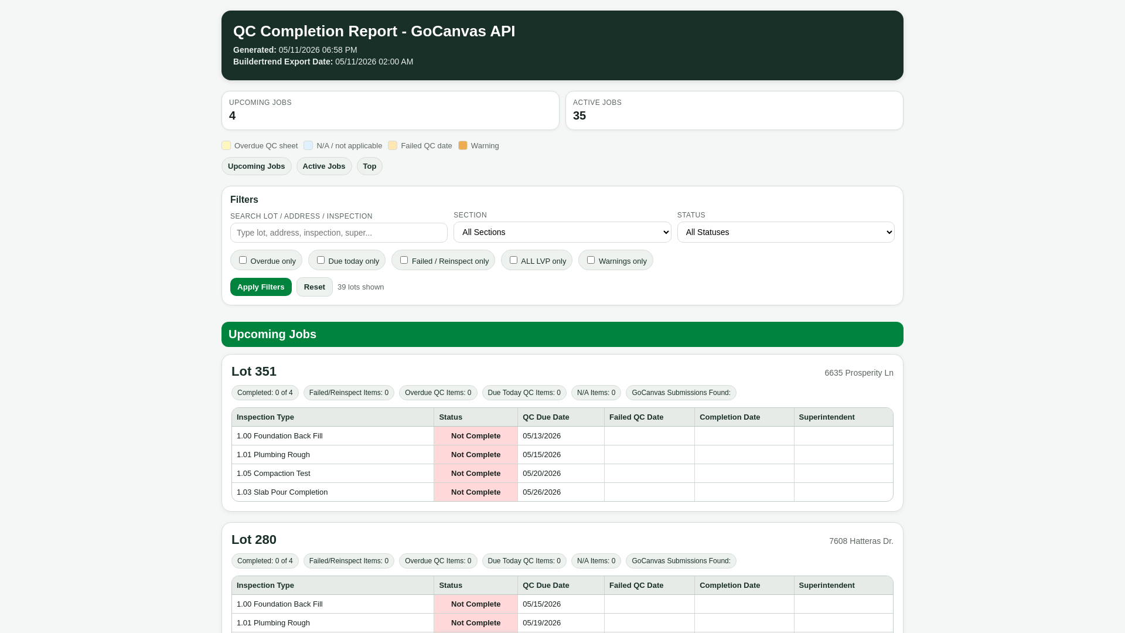Reset the filters
The image size is (1125, 633).
(x=315, y=287)
